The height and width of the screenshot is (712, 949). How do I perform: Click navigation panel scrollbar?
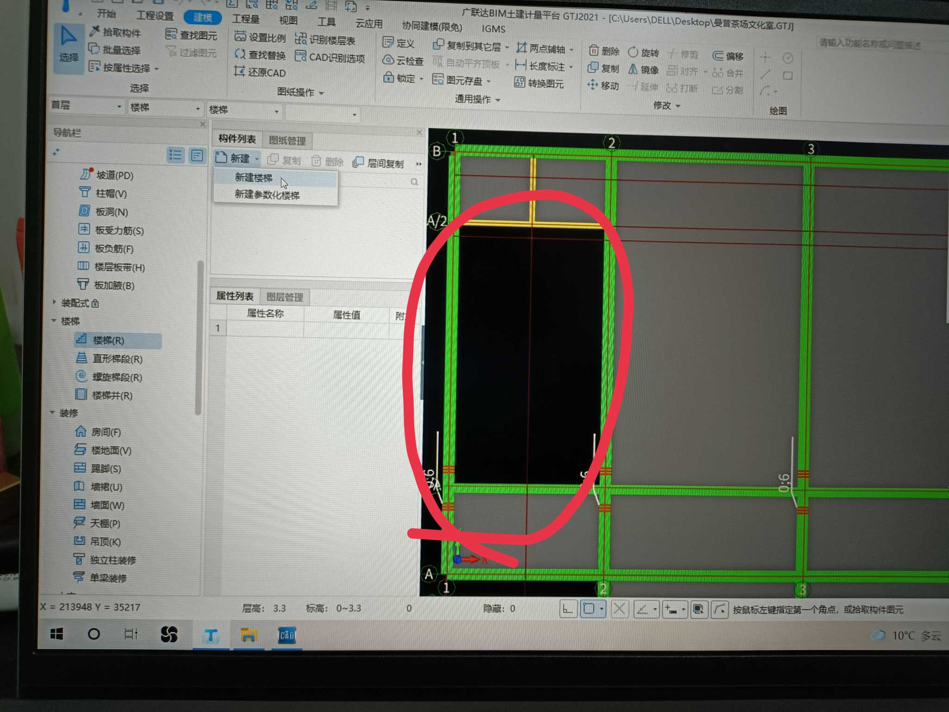[199, 338]
